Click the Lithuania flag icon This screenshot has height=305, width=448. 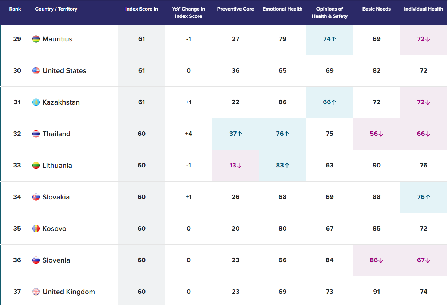click(x=36, y=166)
